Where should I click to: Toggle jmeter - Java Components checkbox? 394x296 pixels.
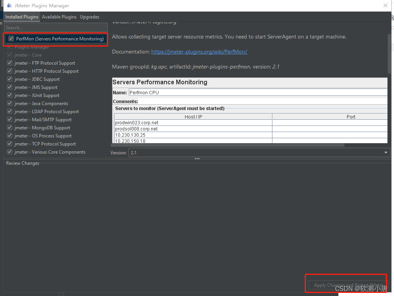coord(10,103)
